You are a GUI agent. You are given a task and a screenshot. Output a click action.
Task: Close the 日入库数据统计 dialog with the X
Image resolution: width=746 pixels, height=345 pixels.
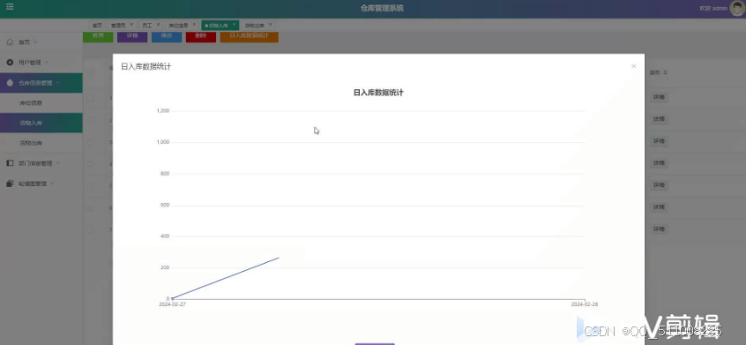coord(633,66)
